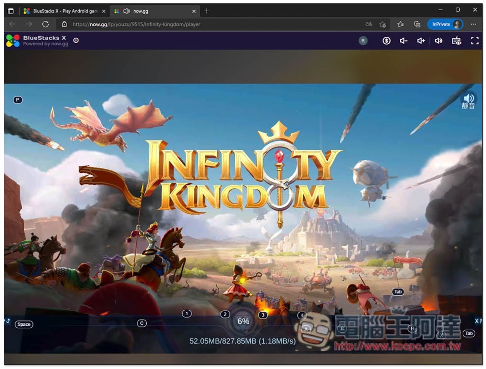Viewport: 486px width, 369px height.
Task: Open the tab actions menu icon
Action: [x=11, y=11]
